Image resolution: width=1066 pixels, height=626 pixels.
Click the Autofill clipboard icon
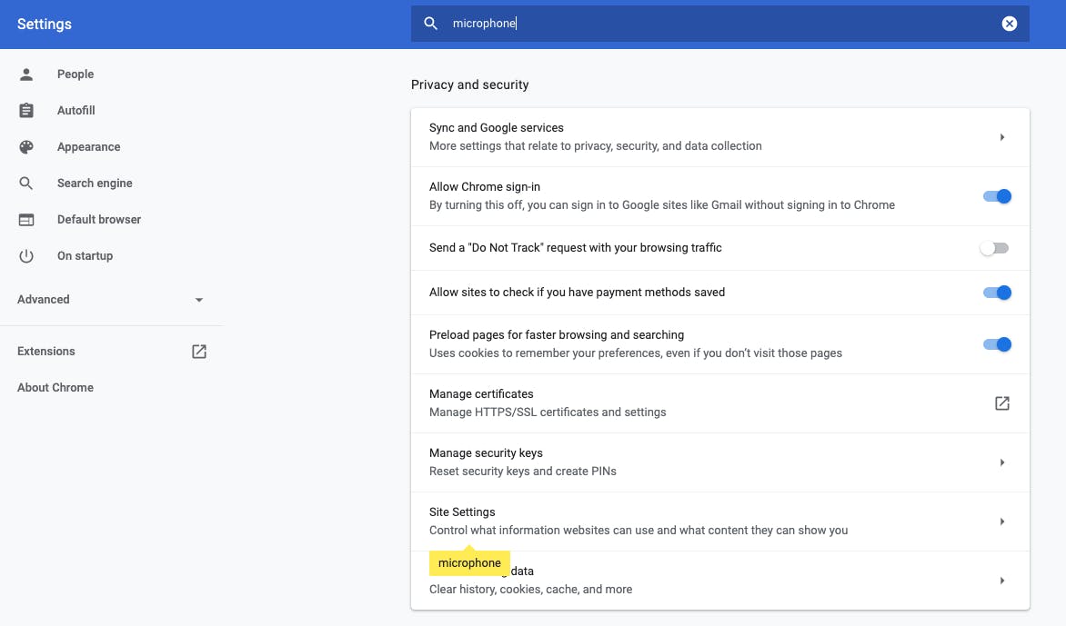(x=25, y=110)
